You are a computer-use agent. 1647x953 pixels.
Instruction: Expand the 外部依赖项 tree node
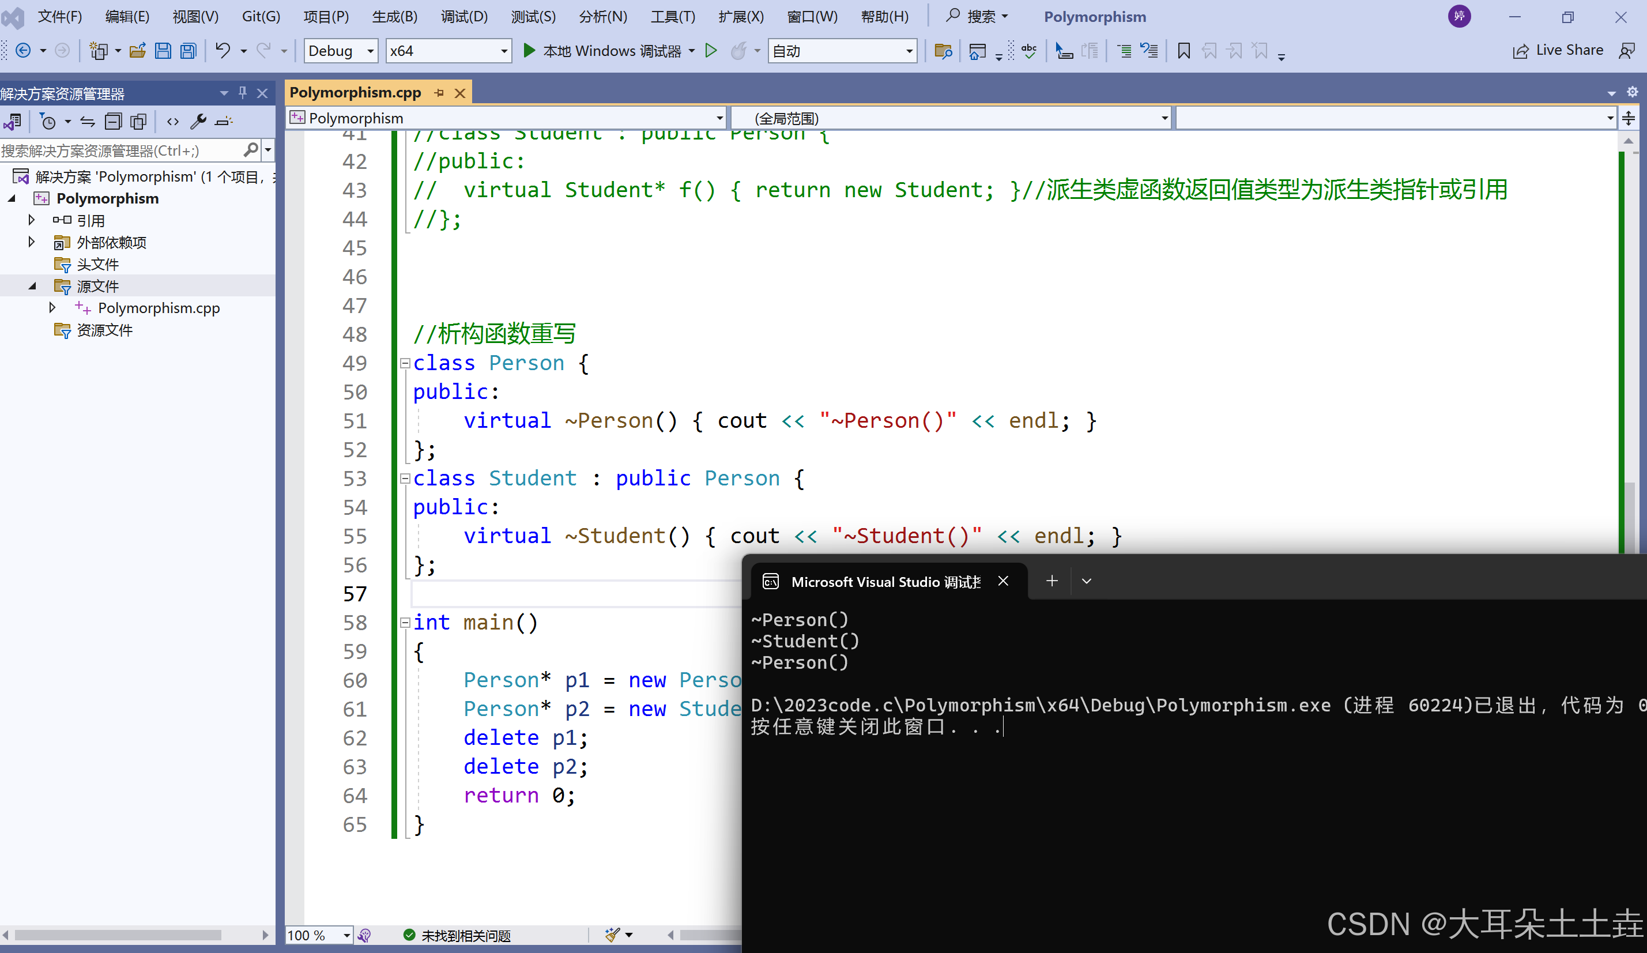31,243
